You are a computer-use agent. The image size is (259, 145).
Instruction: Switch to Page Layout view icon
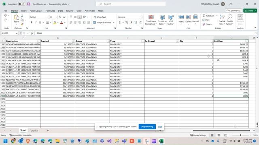tap(219, 135)
